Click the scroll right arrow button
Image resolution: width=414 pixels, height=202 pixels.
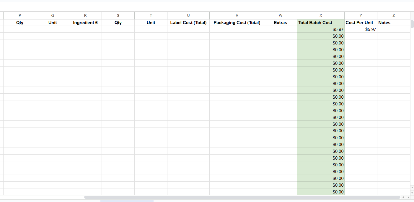pyautogui.click(x=408, y=197)
